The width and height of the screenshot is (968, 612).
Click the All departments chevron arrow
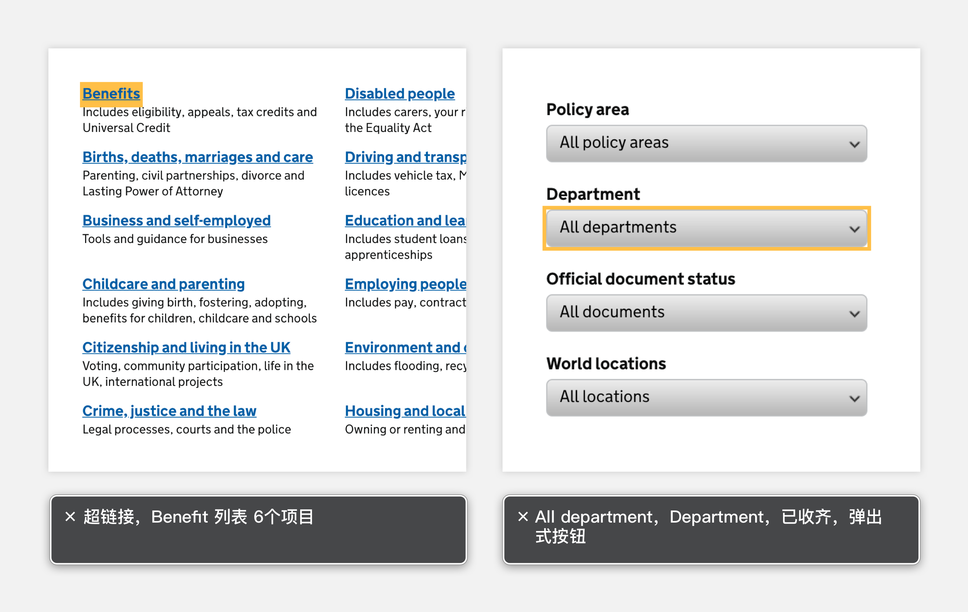tap(854, 229)
